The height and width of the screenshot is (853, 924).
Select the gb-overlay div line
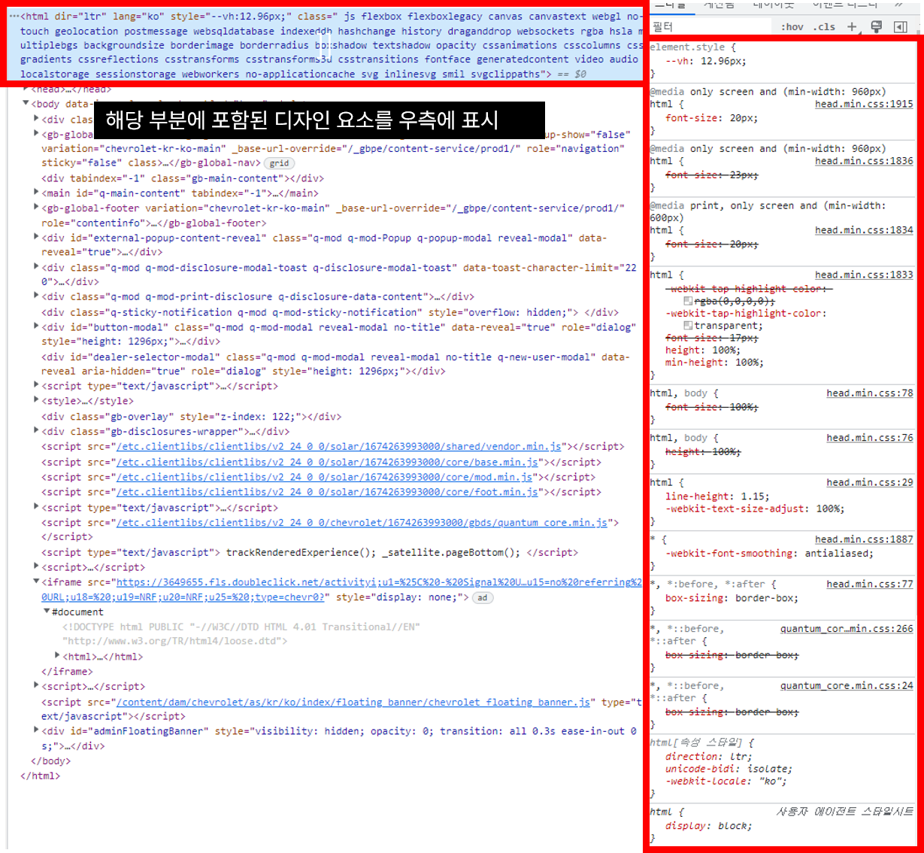pyautogui.click(x=192, y=417)
